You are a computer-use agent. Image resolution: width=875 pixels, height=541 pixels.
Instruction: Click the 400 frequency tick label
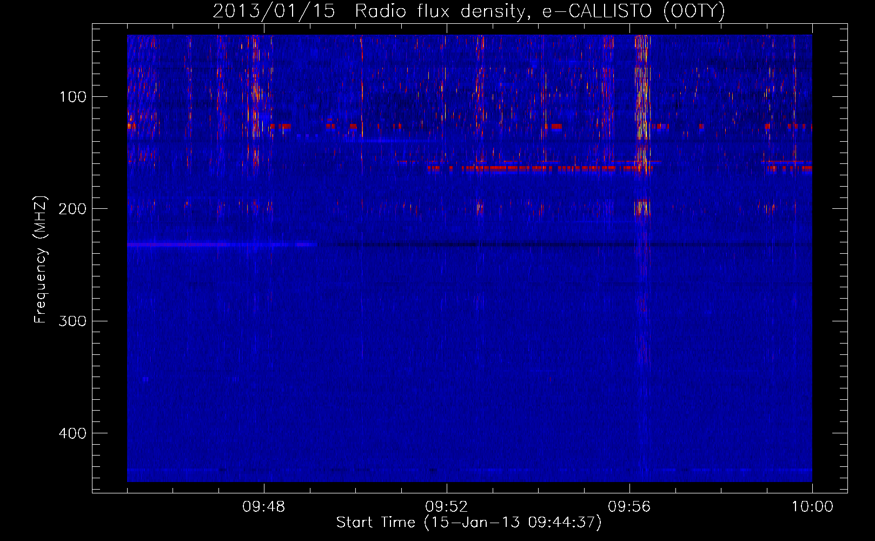pos(72,433)
